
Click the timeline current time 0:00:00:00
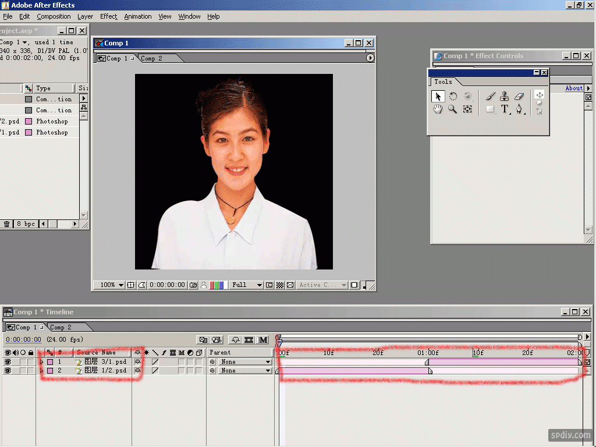23,340
